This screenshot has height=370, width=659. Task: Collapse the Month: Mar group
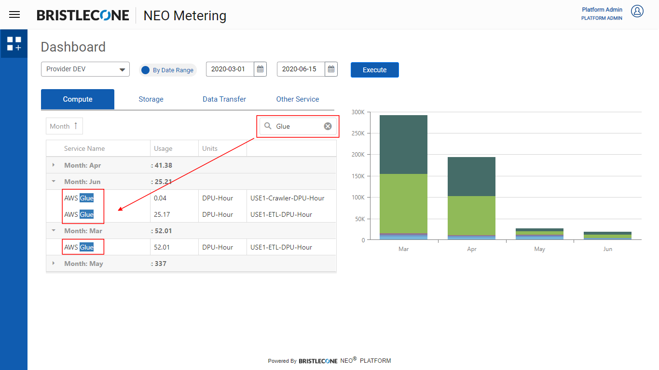[x=54, y=231]
